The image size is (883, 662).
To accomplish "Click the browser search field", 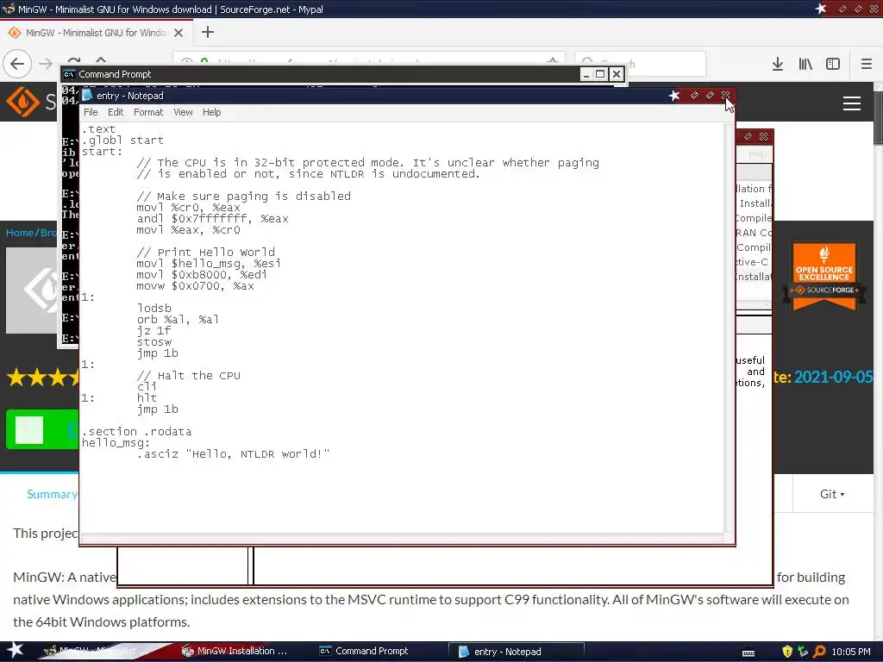I will [641, 64].
